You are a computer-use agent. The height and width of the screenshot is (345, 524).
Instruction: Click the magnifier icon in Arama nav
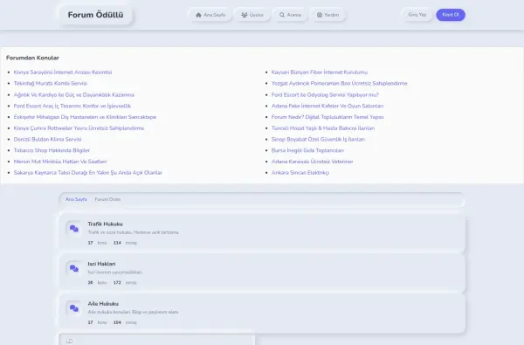click(x=282, y=15)
